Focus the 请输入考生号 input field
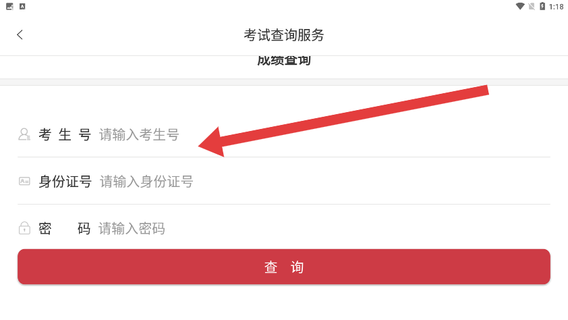This screenshot has width=568, height=320. click(x=324, y=135)
